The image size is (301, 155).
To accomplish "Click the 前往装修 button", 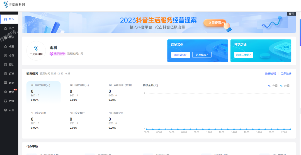I will click(180, 55).
